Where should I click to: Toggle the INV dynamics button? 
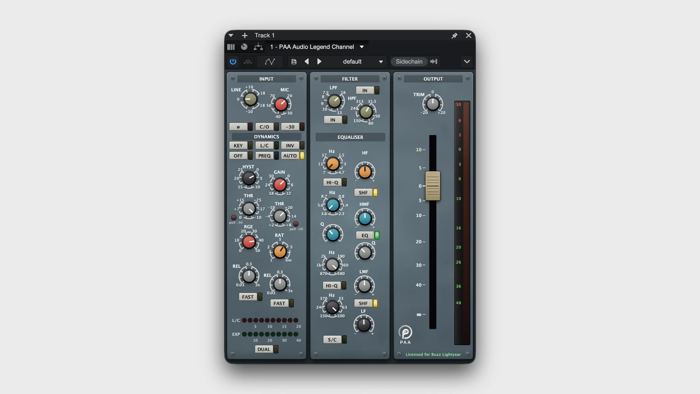tap(290, 146)
